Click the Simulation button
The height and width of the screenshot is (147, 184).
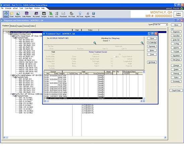(x=176, y=56)
